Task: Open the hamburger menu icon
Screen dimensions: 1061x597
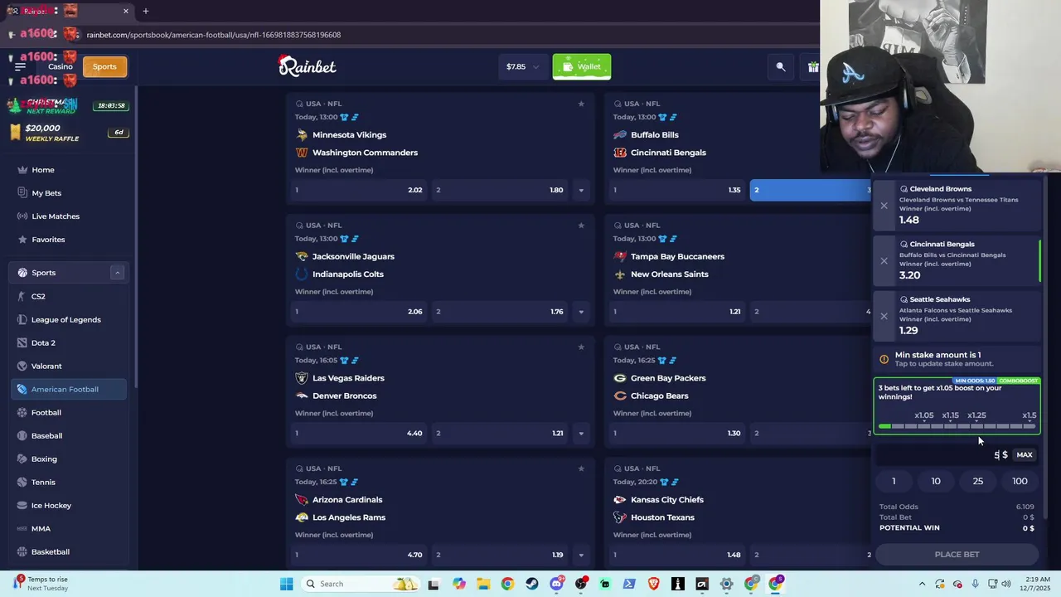Action: coord(20,66)
